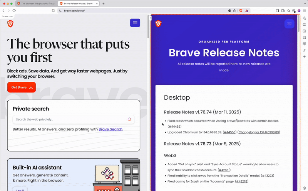Viewport: 308px width, 191px height.
Task: Click the Release Notes pane scrollbar thumb
Action: coord(299,23)
